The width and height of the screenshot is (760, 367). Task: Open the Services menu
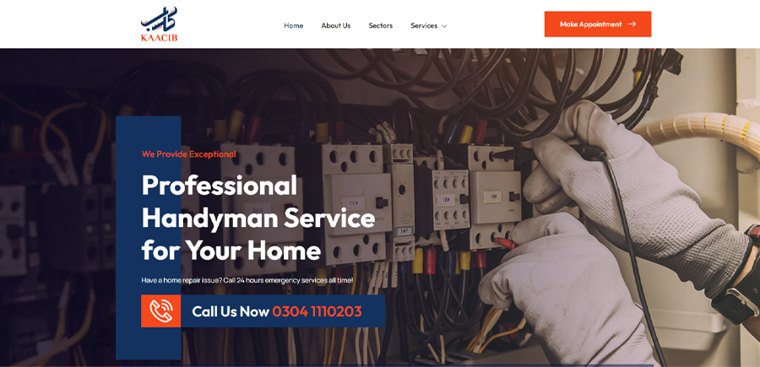(424, 25)
